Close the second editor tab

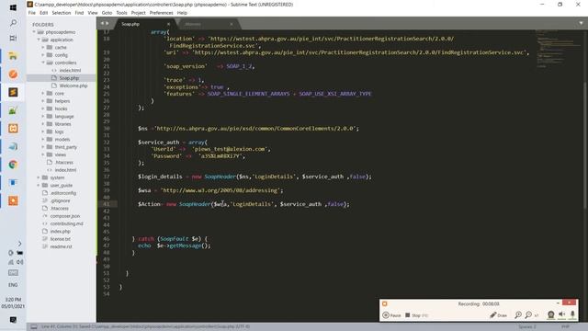point(232,24)
